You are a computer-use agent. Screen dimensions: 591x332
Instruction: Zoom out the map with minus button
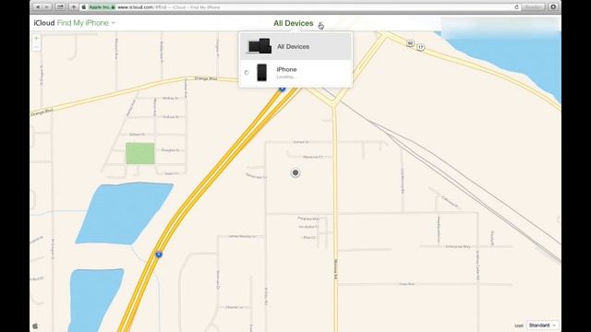(36, 47)
